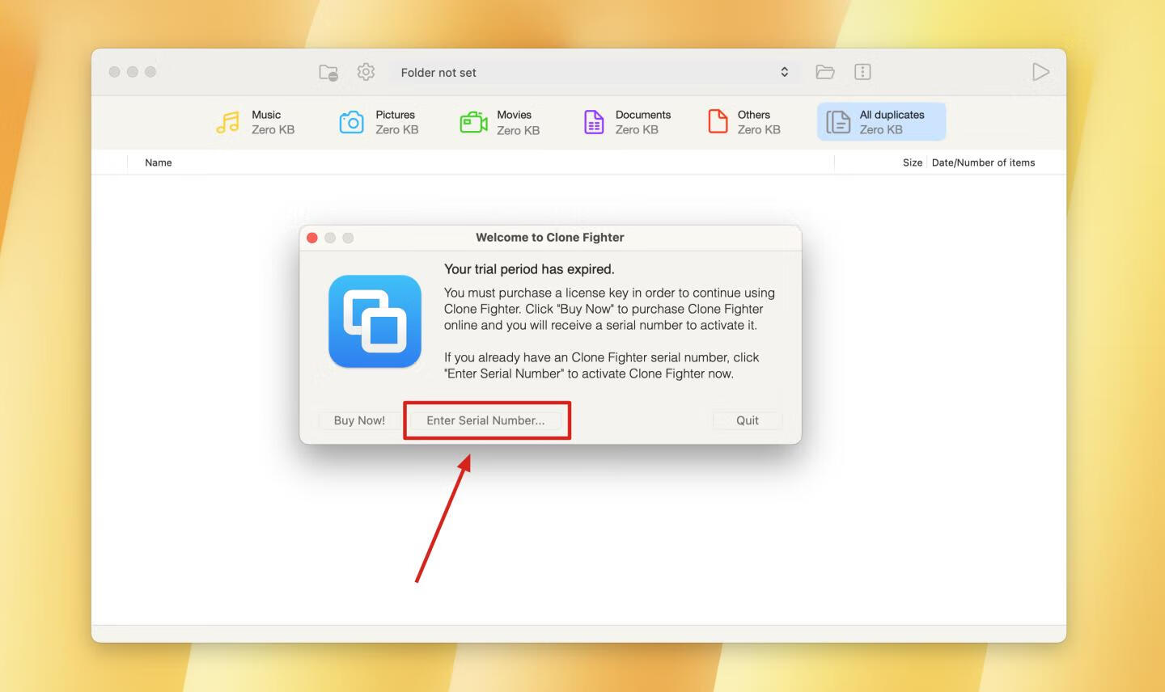Sort by Date/Number of items column
The image size is (1165, 692).
pos(983,162)
